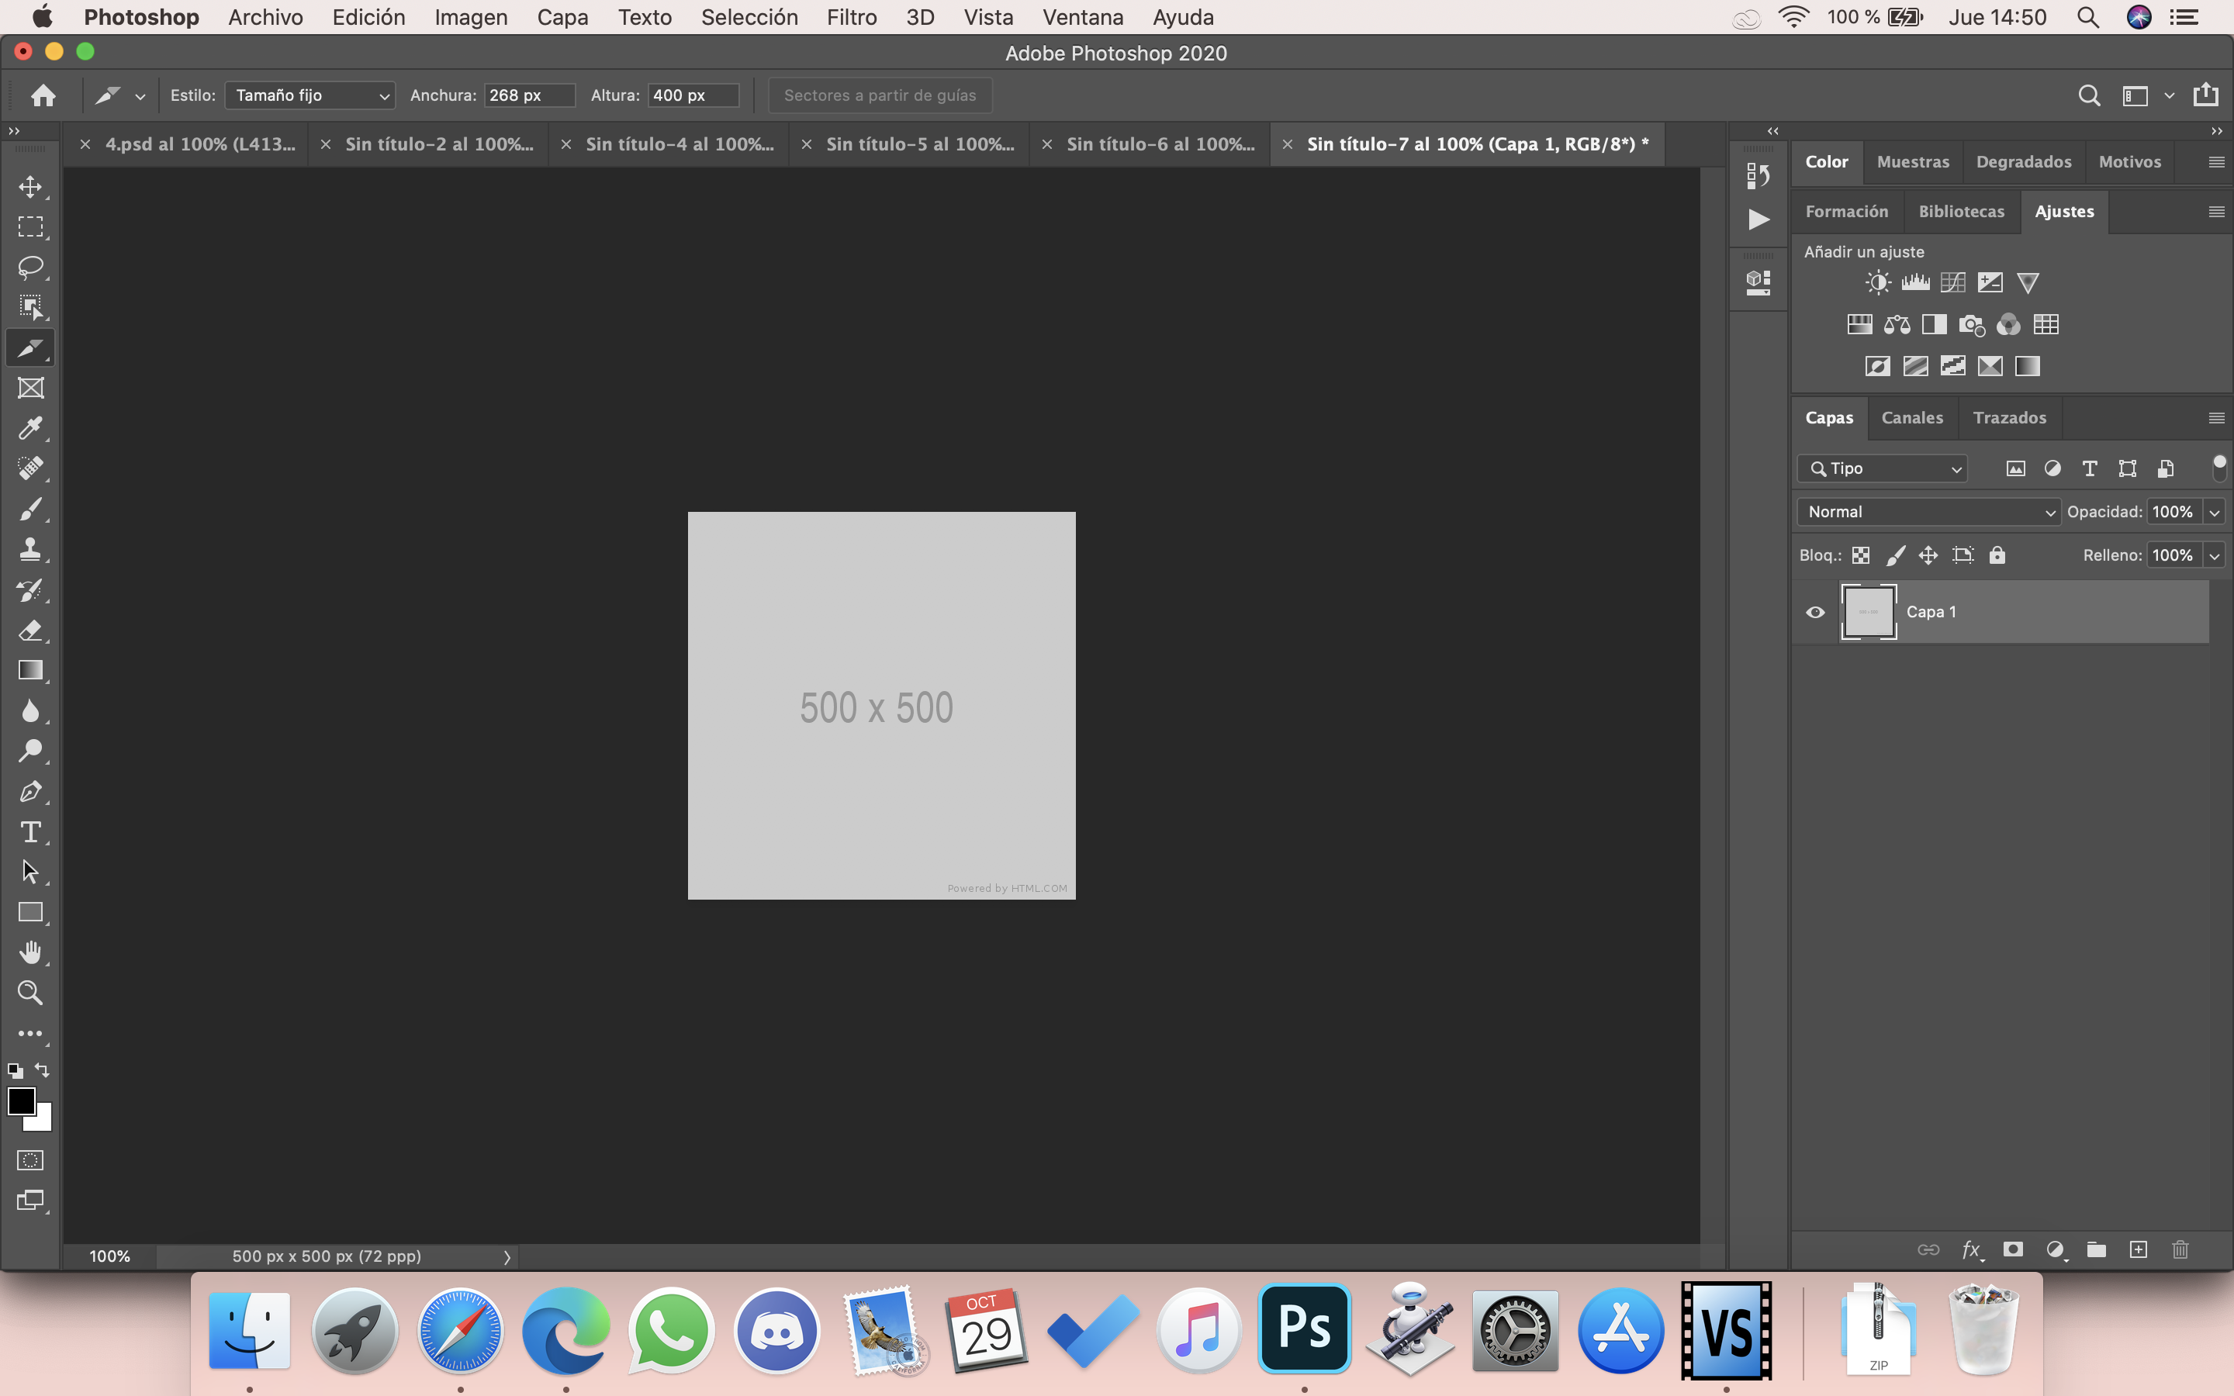Add a Brightness/Contrast adjustment layer
This screenshot has height=1396, width=2234.
point(1878,282)
